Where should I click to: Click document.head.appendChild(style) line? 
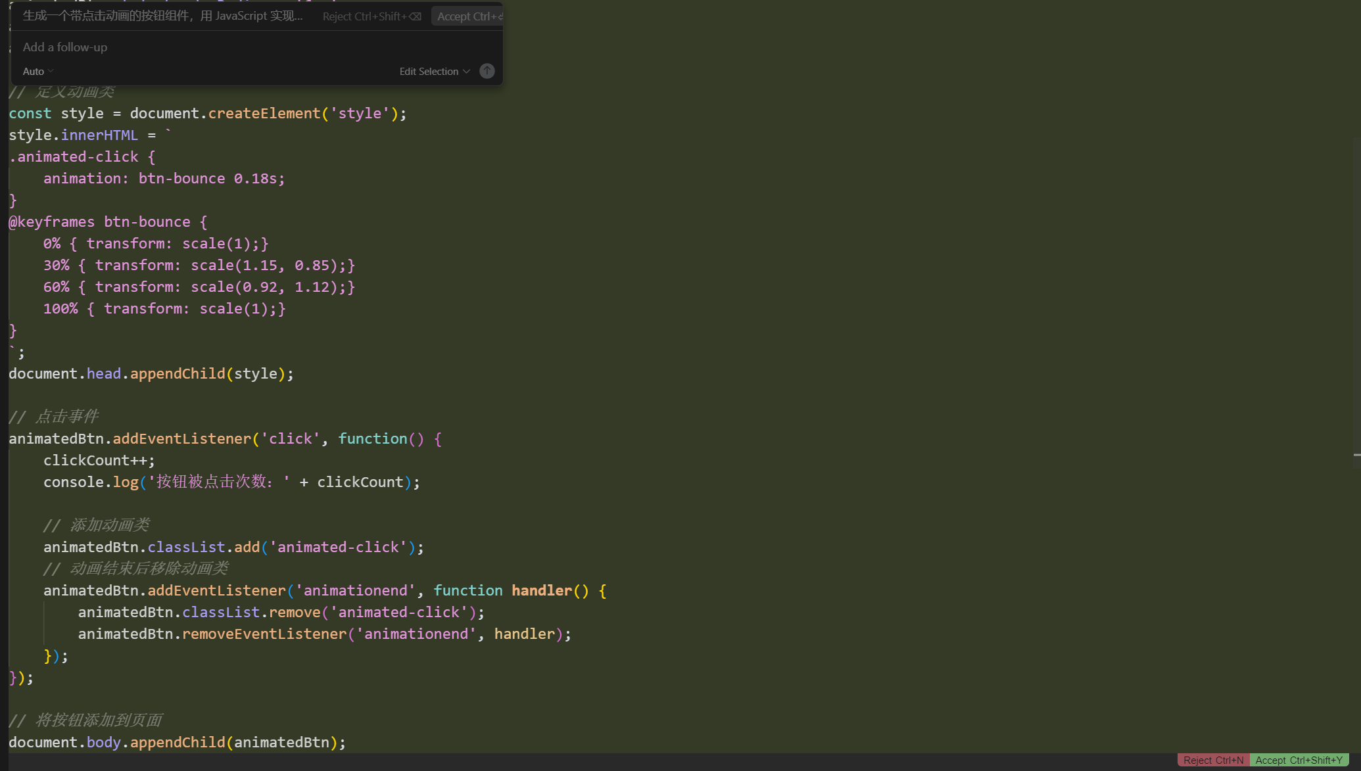pyautogui.click(x=151, y=373)
